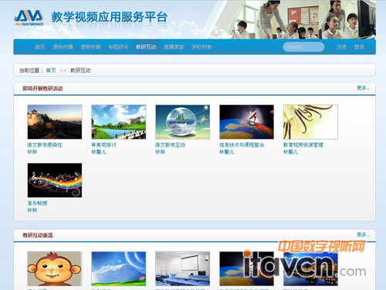Click 更多 in the 教研互动重温 section
This screenshot has width=386, height=290.
click(x=363, y=234)
